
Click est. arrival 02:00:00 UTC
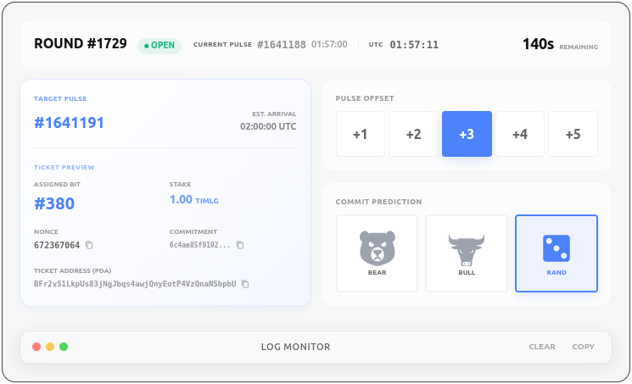tap(268, 126)
